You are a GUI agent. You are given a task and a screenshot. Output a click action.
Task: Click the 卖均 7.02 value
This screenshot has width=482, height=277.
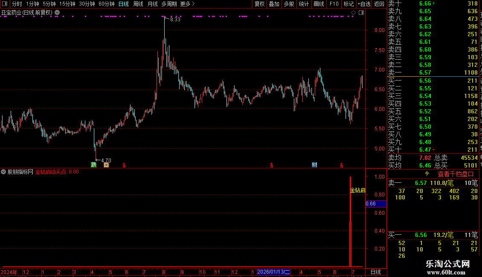[x=425, y=158]
